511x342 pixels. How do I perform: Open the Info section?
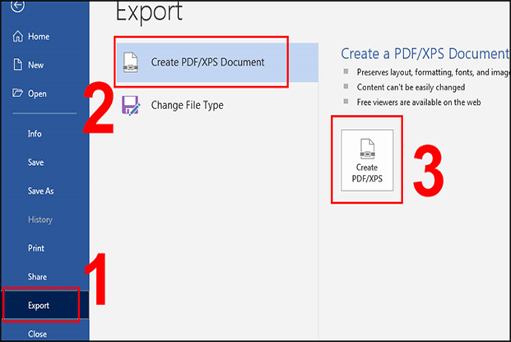[x=35, y=134]
